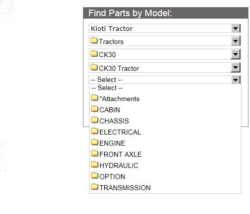Choose the HYDRAULIC option text
Image resolution: width=250 pixels, height=214 pixels.
pos(119,165)
